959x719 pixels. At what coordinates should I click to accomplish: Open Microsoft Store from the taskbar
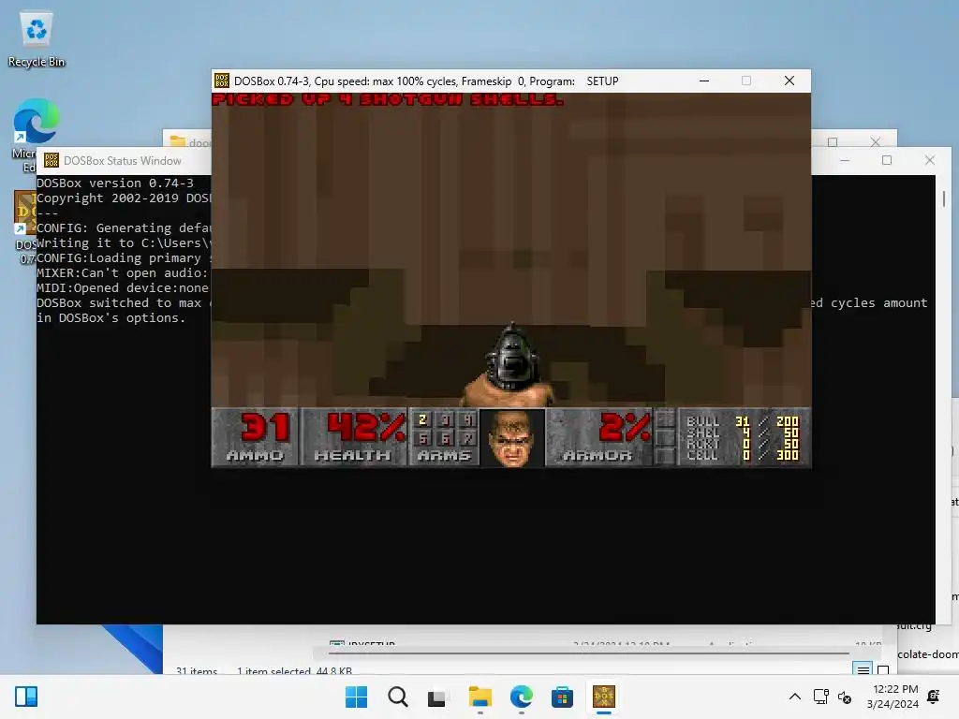[x=562, y=697]
